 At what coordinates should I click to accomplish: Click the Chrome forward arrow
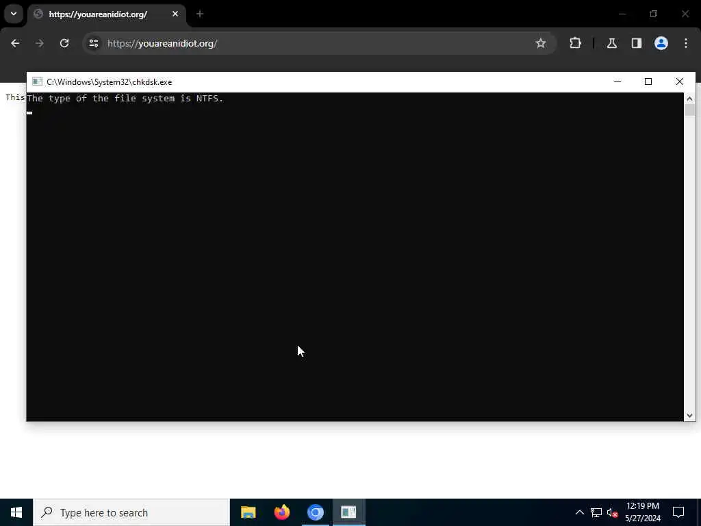point(39,43)
